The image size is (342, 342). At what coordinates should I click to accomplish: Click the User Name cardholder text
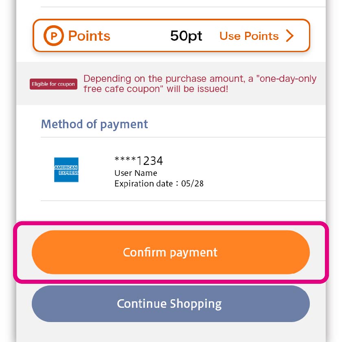pyautogui.click(x=136, y=173)
